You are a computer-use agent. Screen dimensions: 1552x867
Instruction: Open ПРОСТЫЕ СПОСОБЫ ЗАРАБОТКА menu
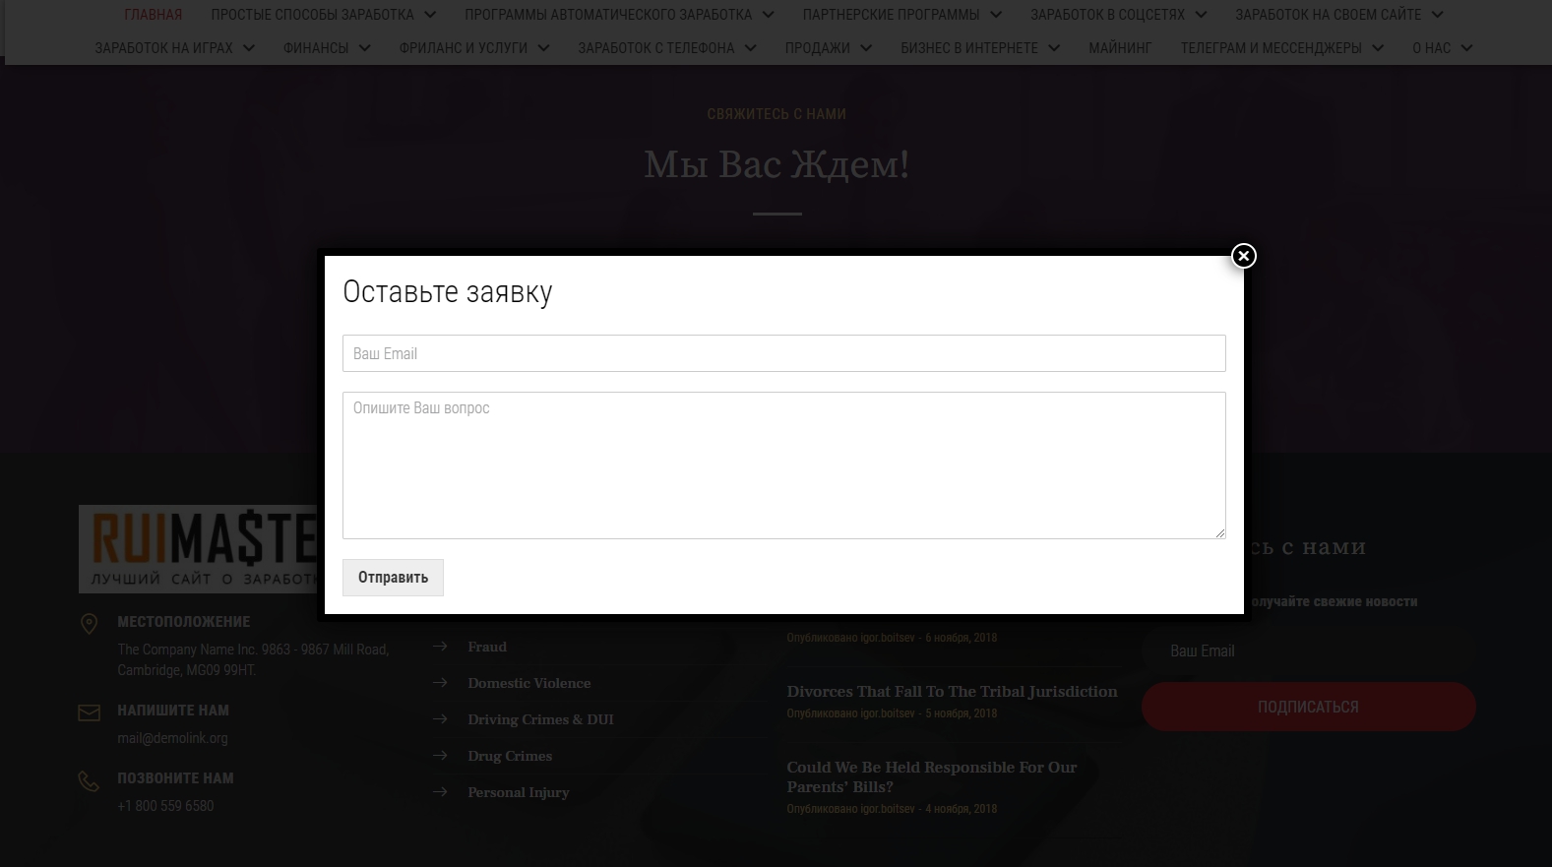coord(312,15)
